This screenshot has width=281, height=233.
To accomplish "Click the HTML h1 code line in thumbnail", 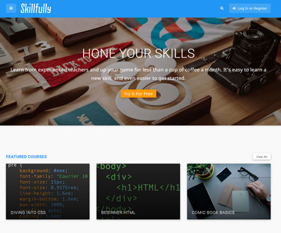I will click(x=148, y=187).
